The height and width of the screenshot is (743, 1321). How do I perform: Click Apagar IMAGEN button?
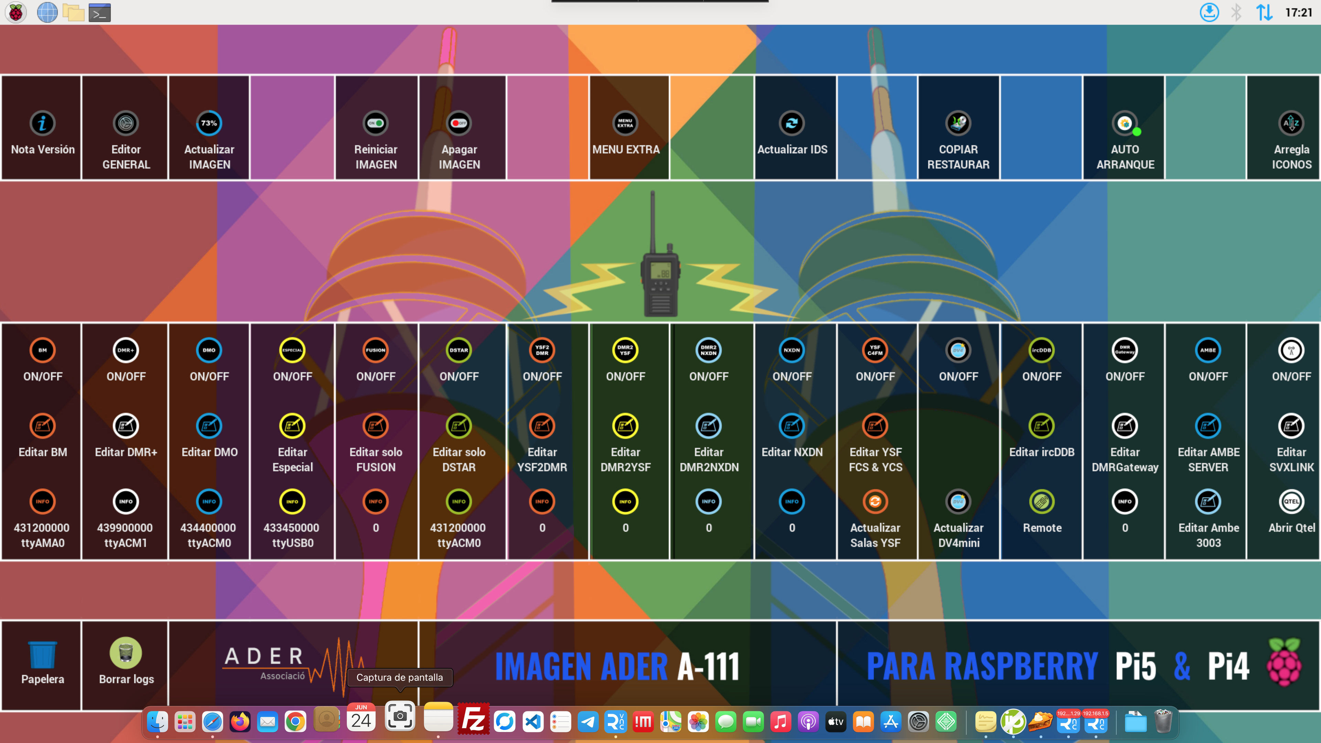(x=459, y=123)
